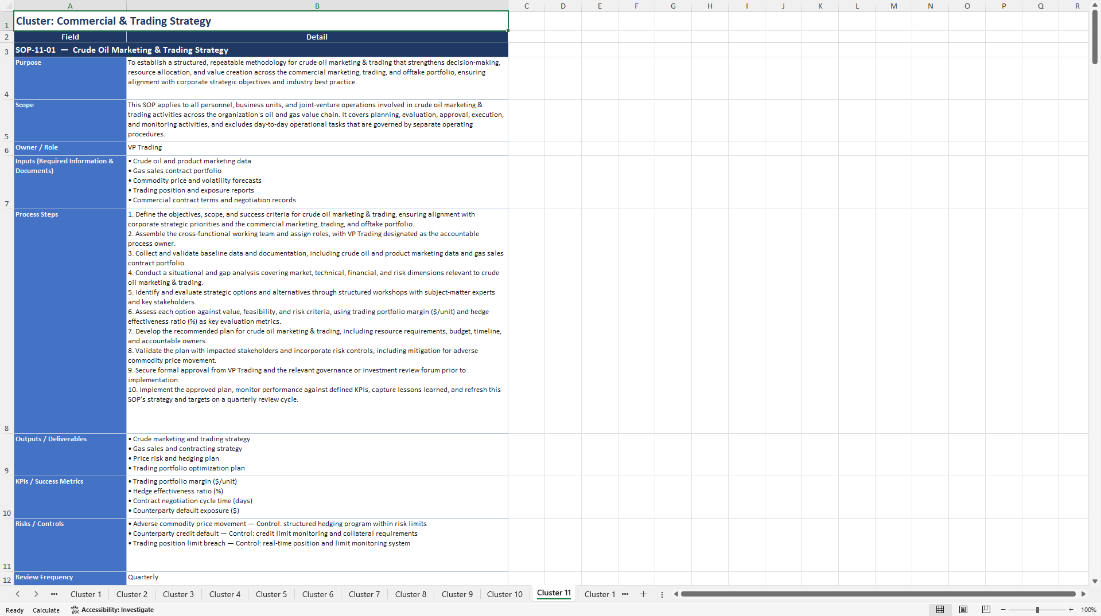Select the Cluster title cell
The width and height of the screenshot is (1101, 616).
tap(261, 21)
